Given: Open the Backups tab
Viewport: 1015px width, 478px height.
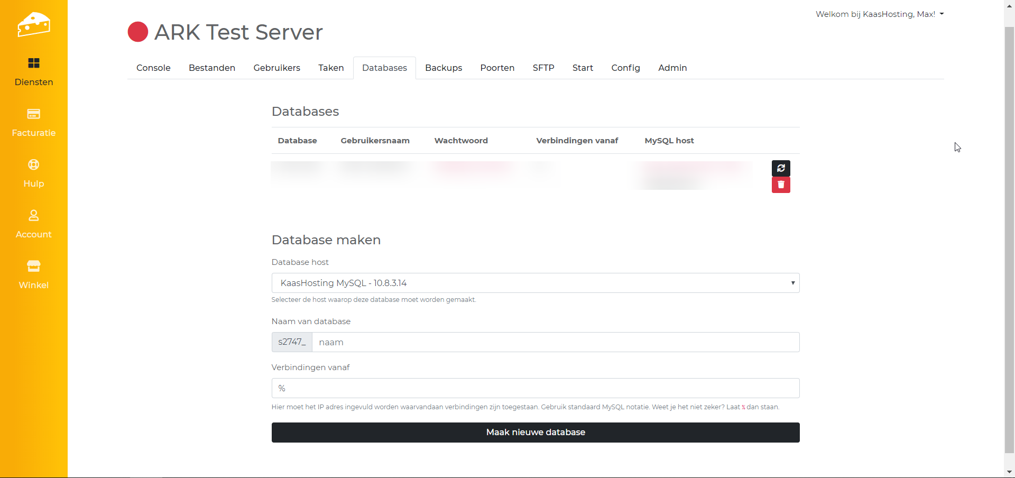Looking at the screenshot, I should tap(444, 68).
